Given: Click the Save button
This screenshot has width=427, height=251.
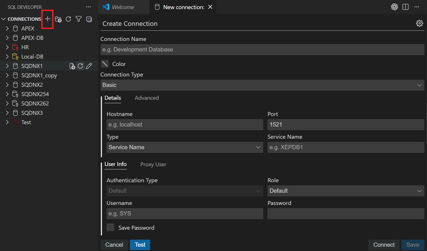Looking at the screenshot, I should click(413, 245).
